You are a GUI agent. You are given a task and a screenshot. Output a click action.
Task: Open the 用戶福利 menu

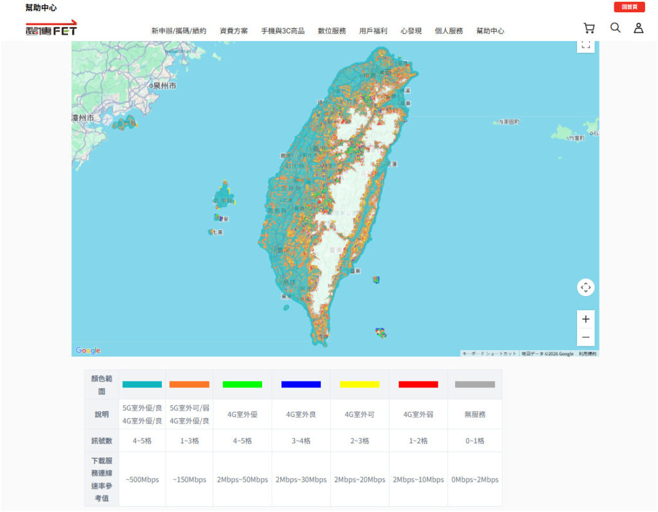pyautogui.click(x=373, y=30)
